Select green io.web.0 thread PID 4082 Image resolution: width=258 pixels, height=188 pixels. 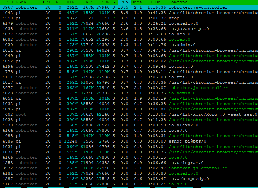pos(129,39)
